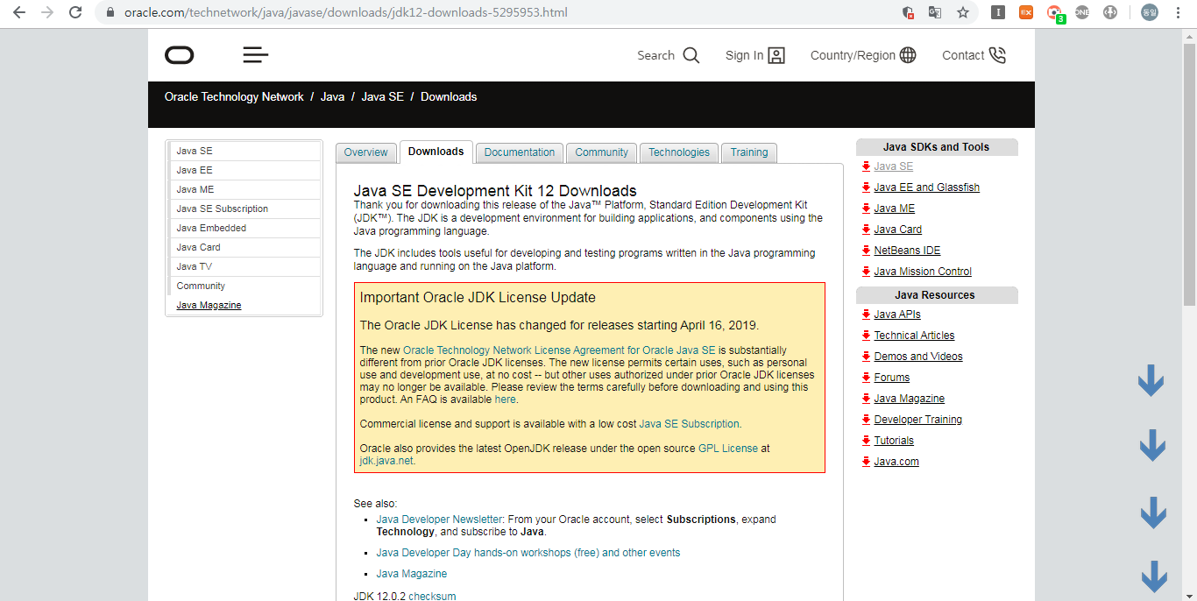Click Oracle Technology Network in the breadcrumb

point(234,97)
